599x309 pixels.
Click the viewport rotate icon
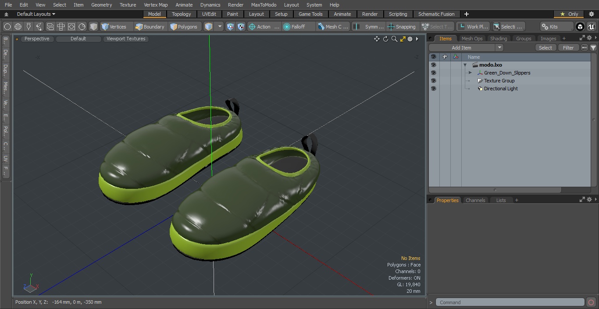click(385, 39)
